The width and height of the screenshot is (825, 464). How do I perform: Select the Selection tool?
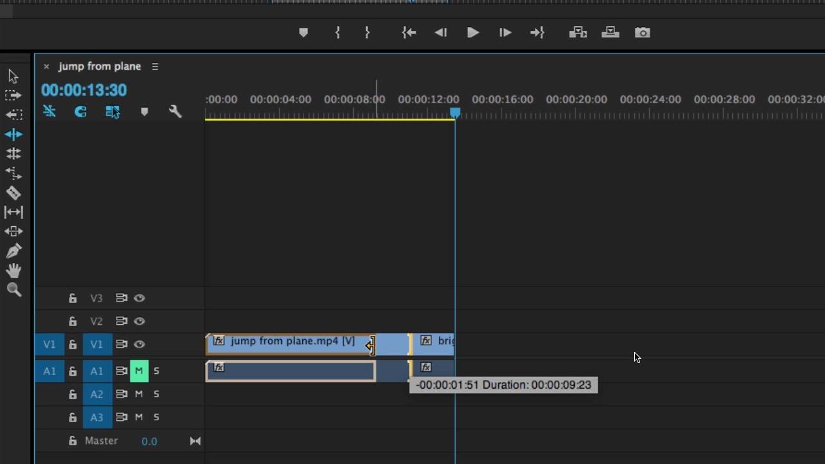pos(13,76)
